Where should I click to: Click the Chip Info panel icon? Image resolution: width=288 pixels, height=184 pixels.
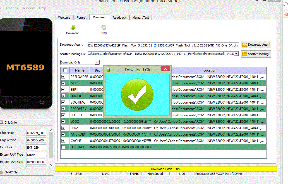[1, 122]
